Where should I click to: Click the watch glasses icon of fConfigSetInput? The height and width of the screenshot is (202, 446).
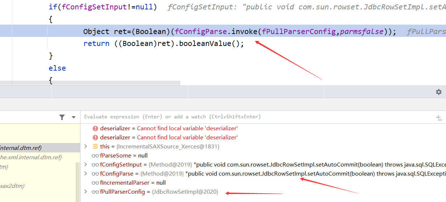coord(95,165)
